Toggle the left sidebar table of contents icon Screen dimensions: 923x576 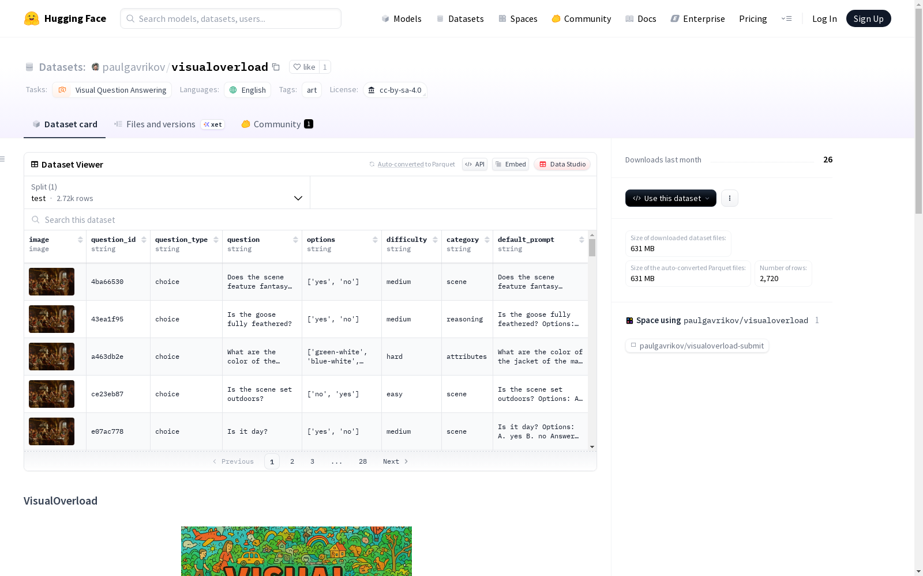pyautogui.click(x=3, y=159)
